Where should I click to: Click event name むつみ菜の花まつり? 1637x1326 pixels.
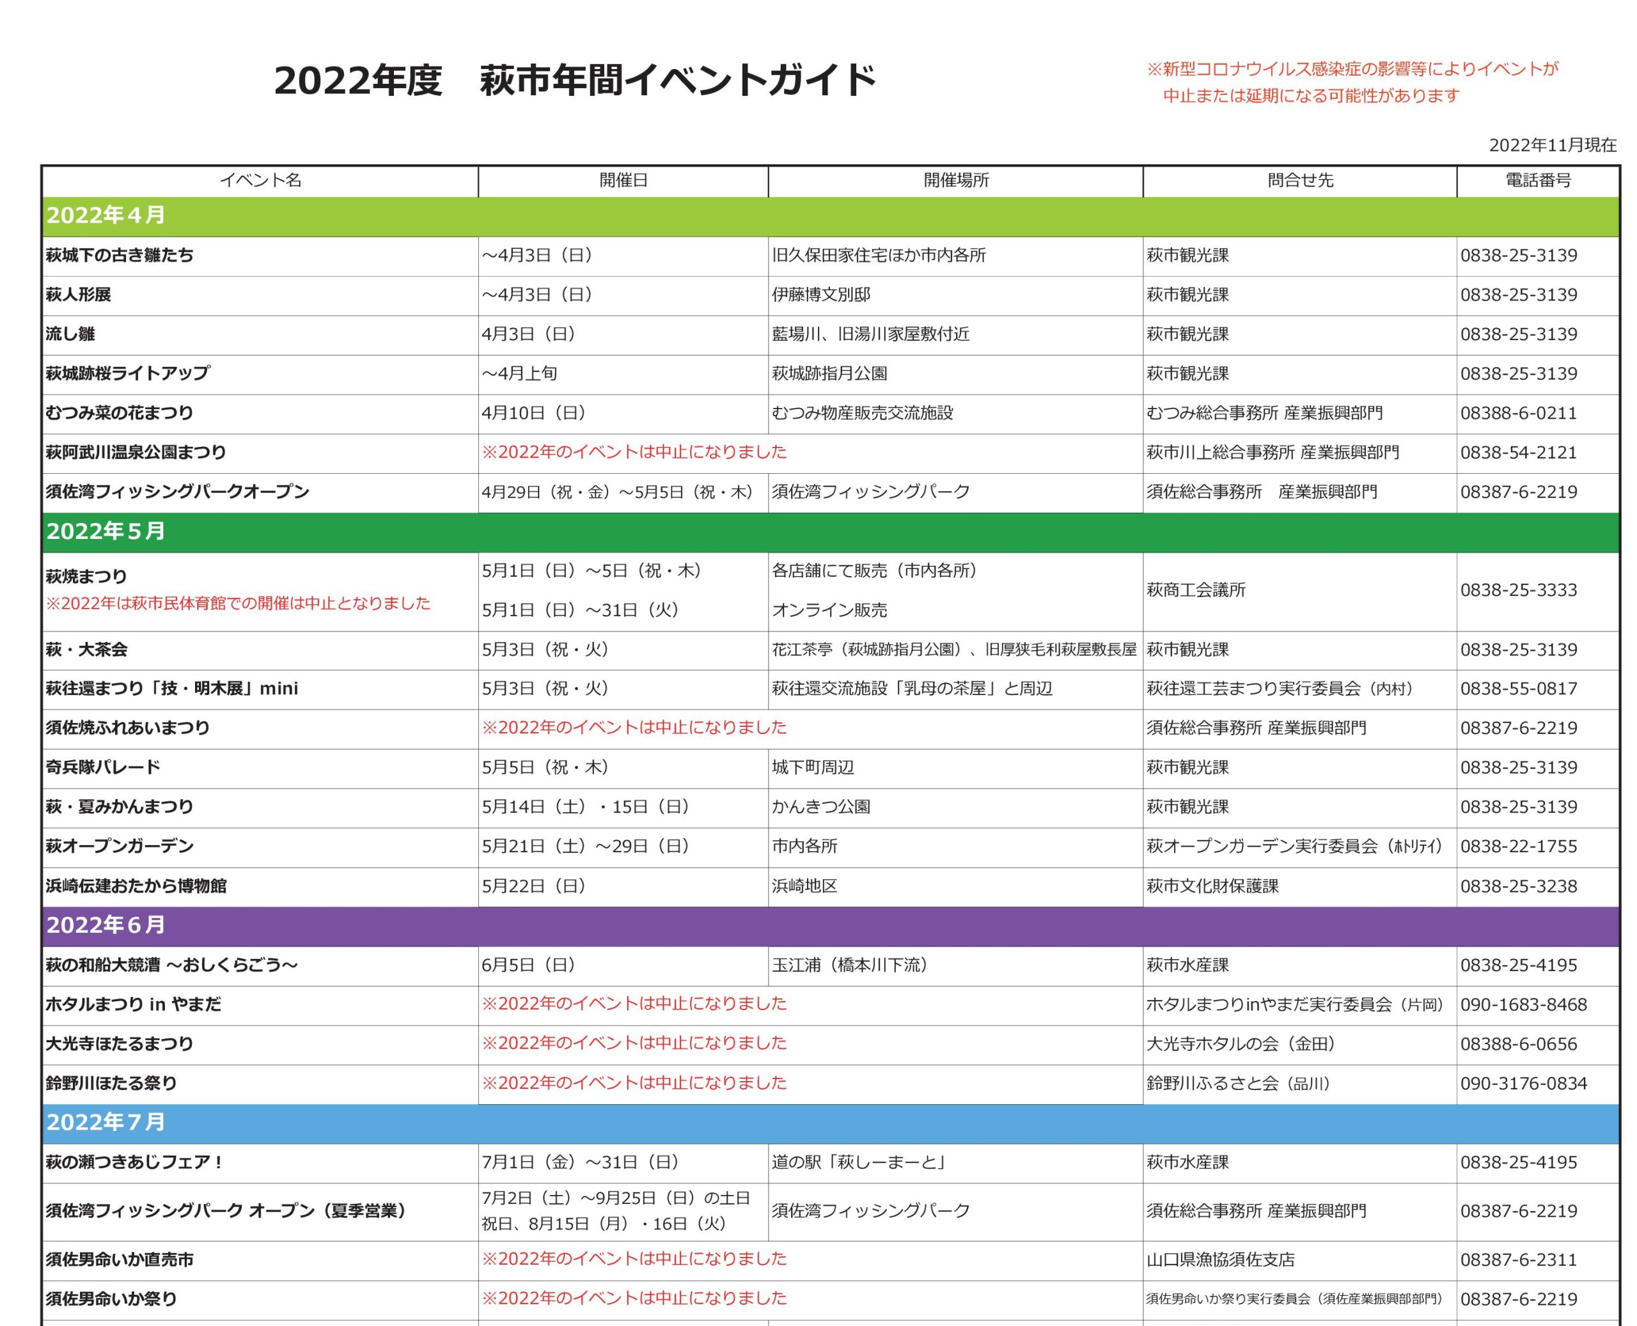click(120, 413)
